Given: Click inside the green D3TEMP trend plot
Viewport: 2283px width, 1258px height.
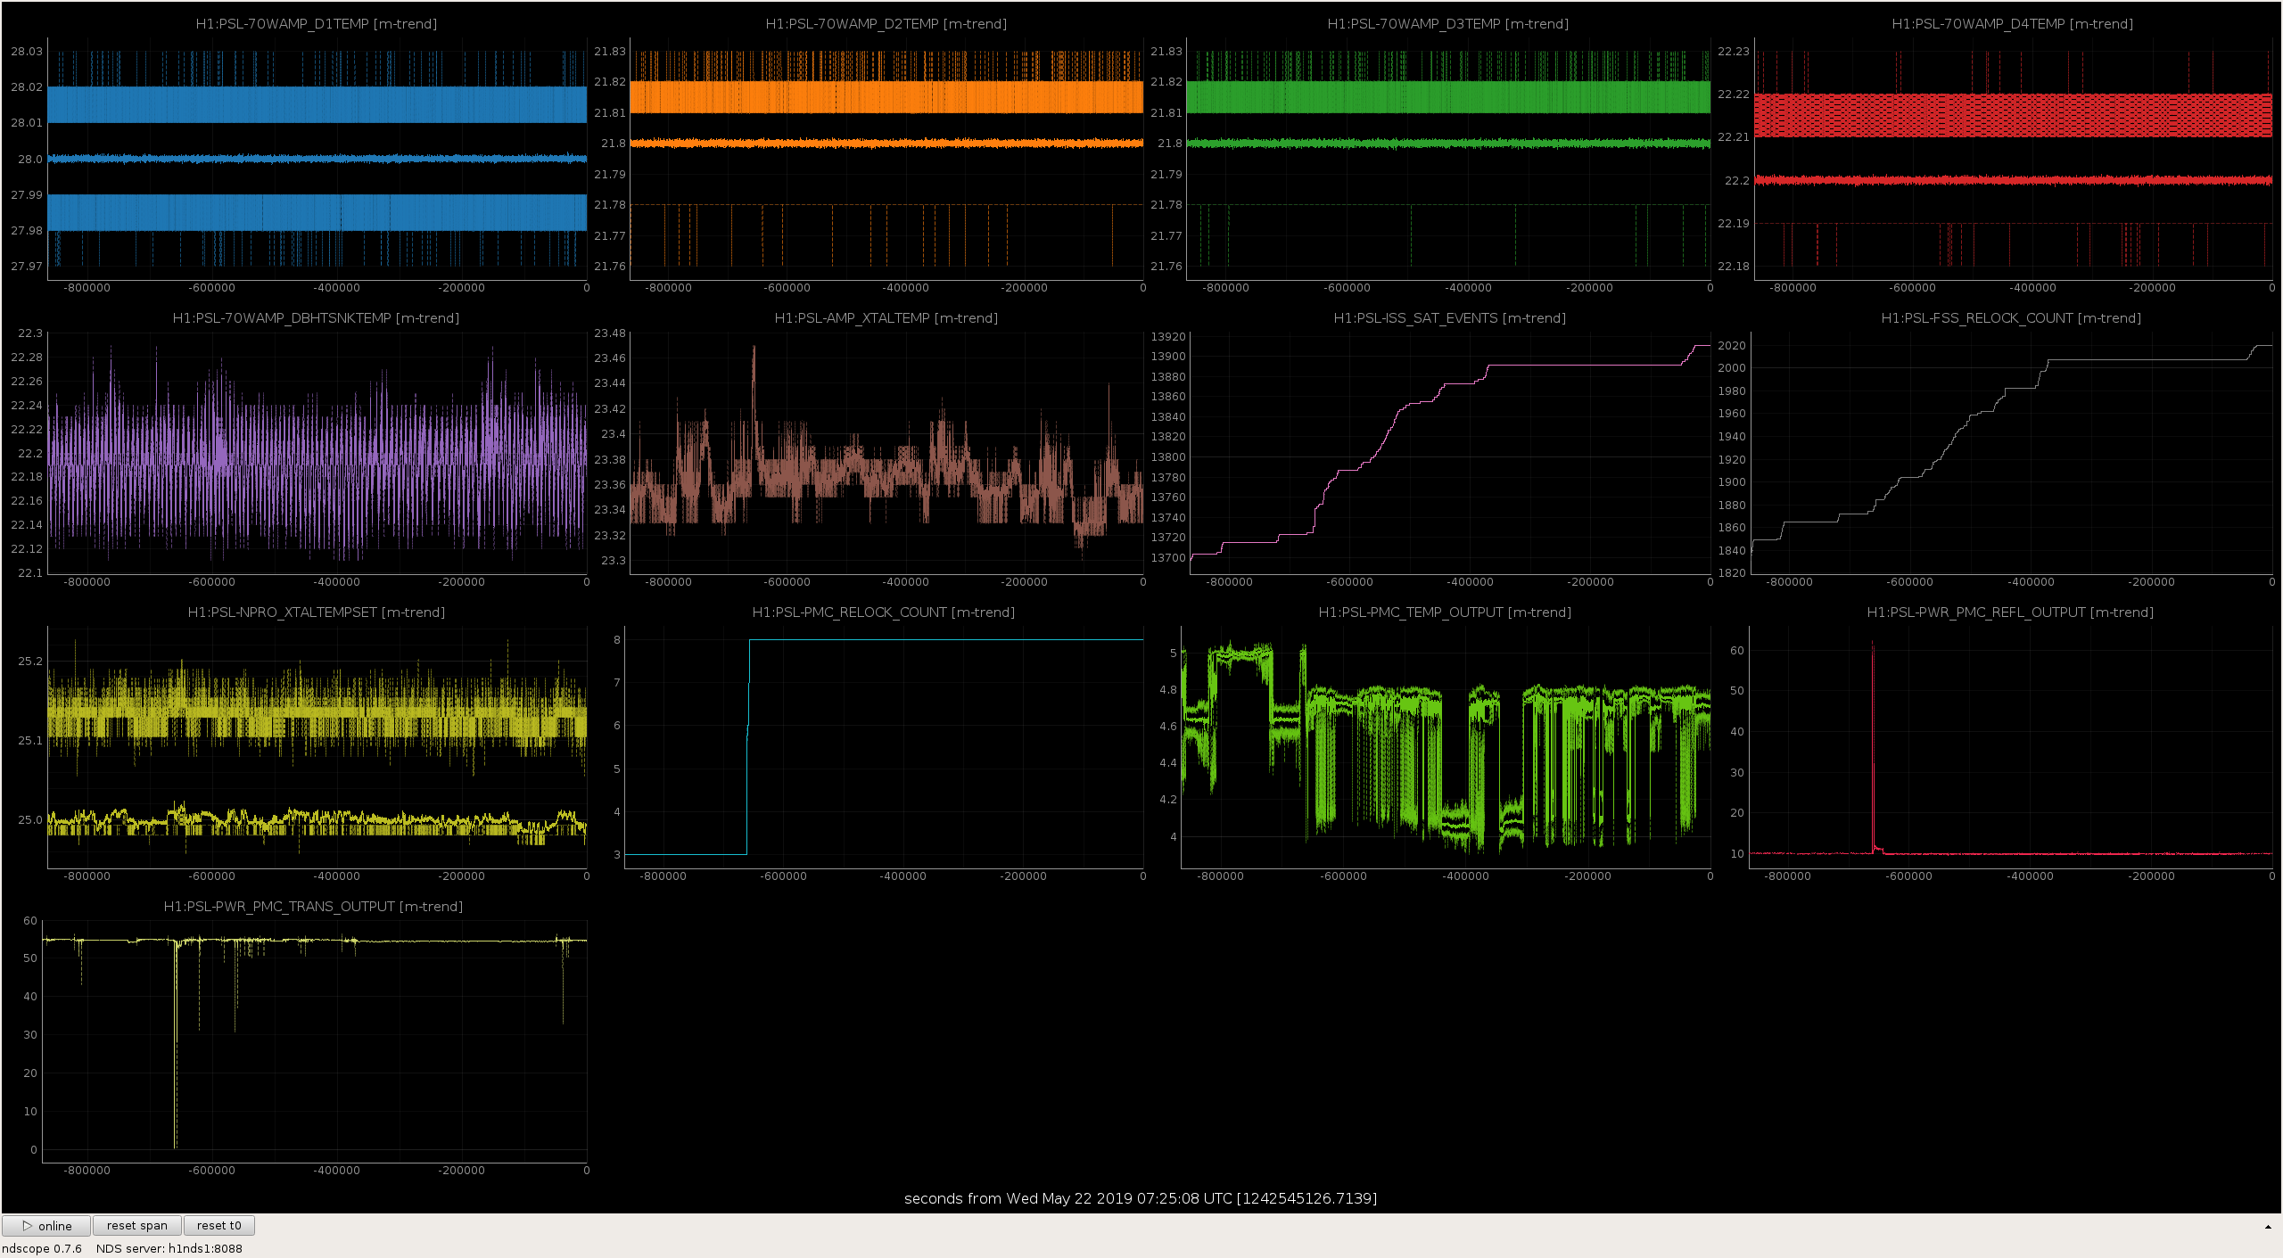Looking at the screenshot, I should tap(1448, 159).
